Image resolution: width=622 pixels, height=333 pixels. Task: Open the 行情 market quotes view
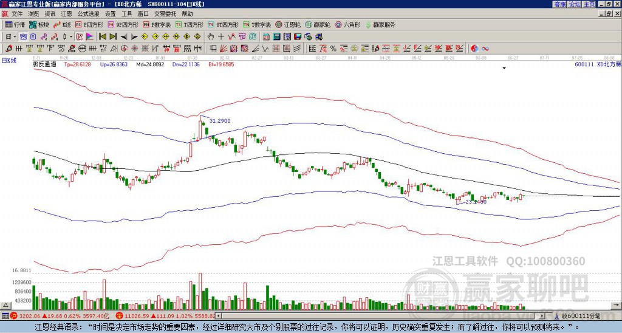[15, 25]
